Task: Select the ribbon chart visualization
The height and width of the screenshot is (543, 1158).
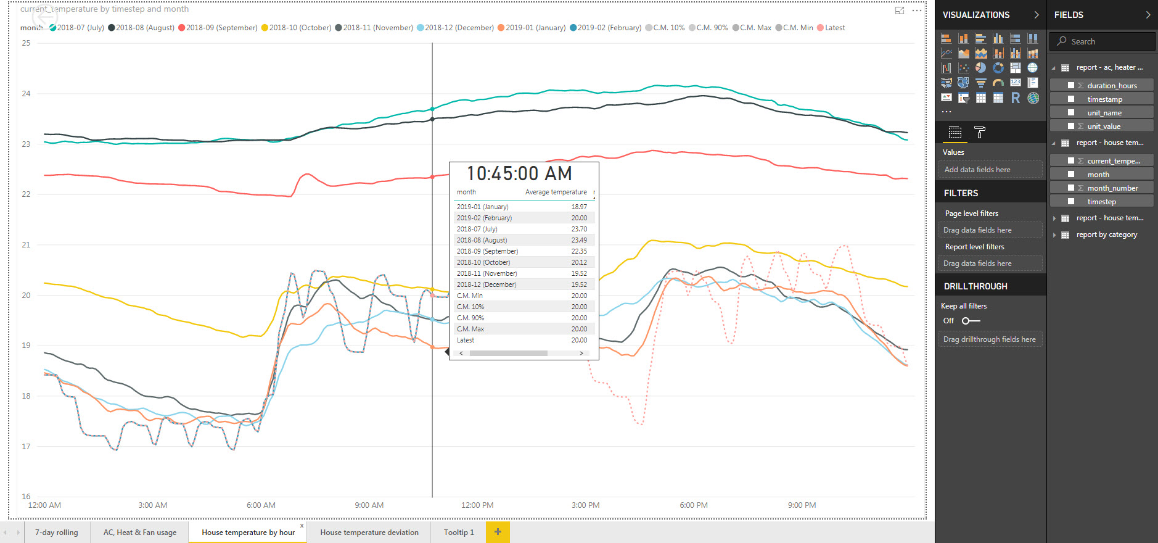Action: pyautogui.click(x=1032, y=53)
